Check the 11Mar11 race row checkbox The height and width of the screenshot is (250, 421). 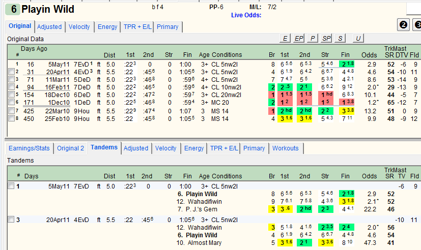coord(11,79)
